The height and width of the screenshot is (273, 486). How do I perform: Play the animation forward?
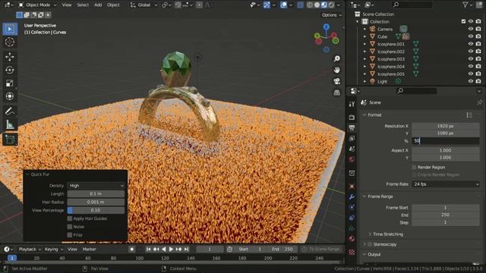(171, 249)
